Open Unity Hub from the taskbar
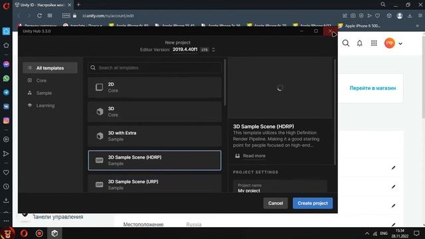The width and height of the screenshot is (425, 239). (54, 233)
